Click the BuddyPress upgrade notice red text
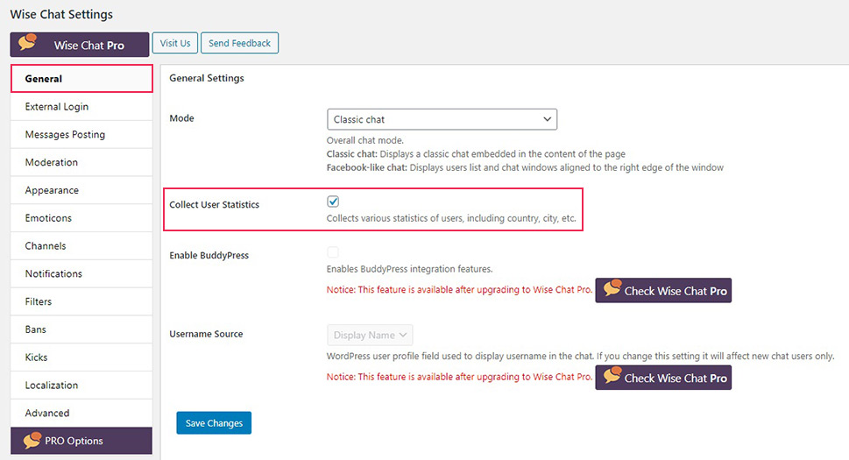849x460 pixels. point(459,289)
